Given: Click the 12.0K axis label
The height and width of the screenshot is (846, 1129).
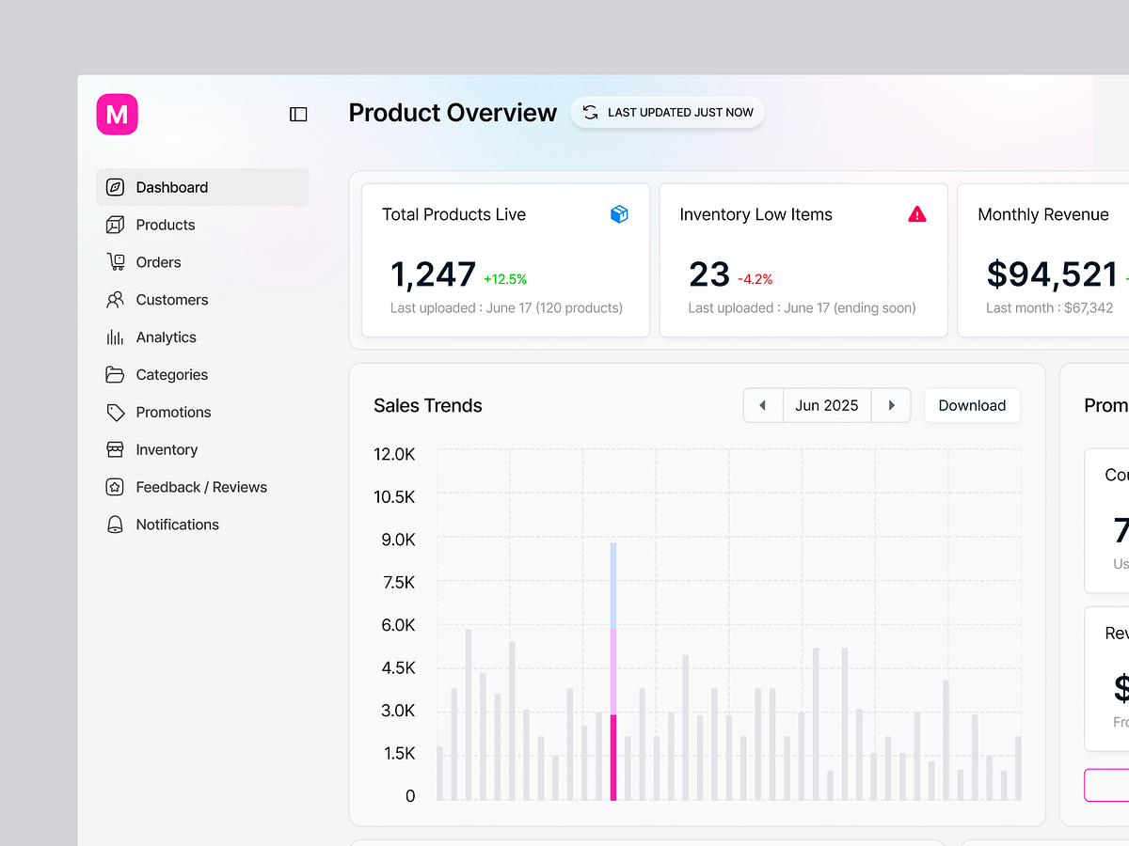Looking at the screenshot, I should (x=394, y=454).
